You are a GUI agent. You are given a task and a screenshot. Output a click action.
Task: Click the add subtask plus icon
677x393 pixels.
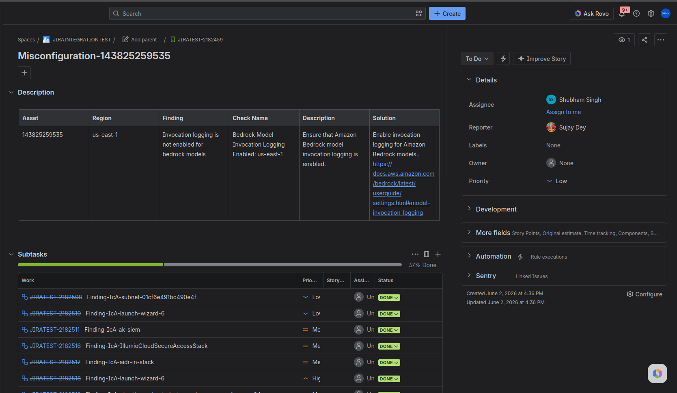(x=438, y=254)
